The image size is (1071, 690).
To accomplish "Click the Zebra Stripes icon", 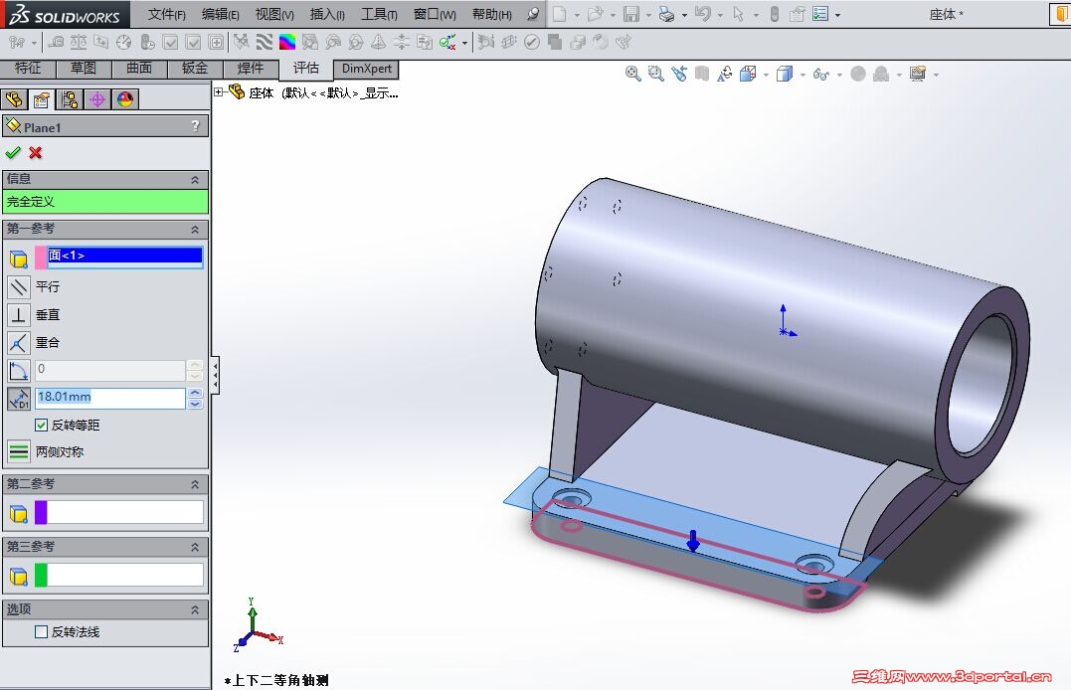I will coord(265,43).
